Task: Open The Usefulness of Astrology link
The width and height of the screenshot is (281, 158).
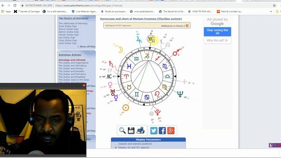Action: (x=73, y=23)
